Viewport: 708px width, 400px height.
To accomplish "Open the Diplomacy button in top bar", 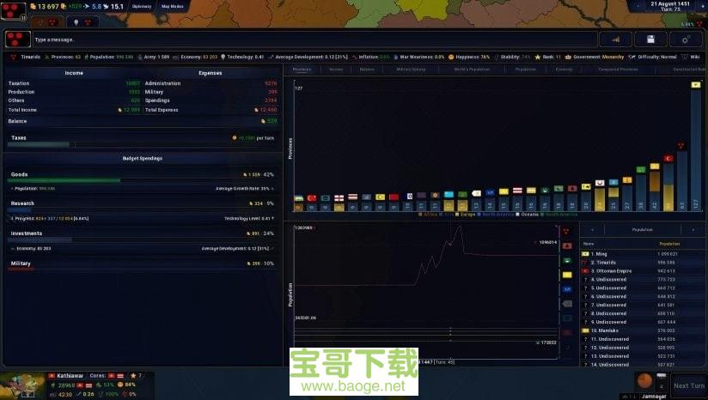I will pyautogui.click(x=142, y=7).
